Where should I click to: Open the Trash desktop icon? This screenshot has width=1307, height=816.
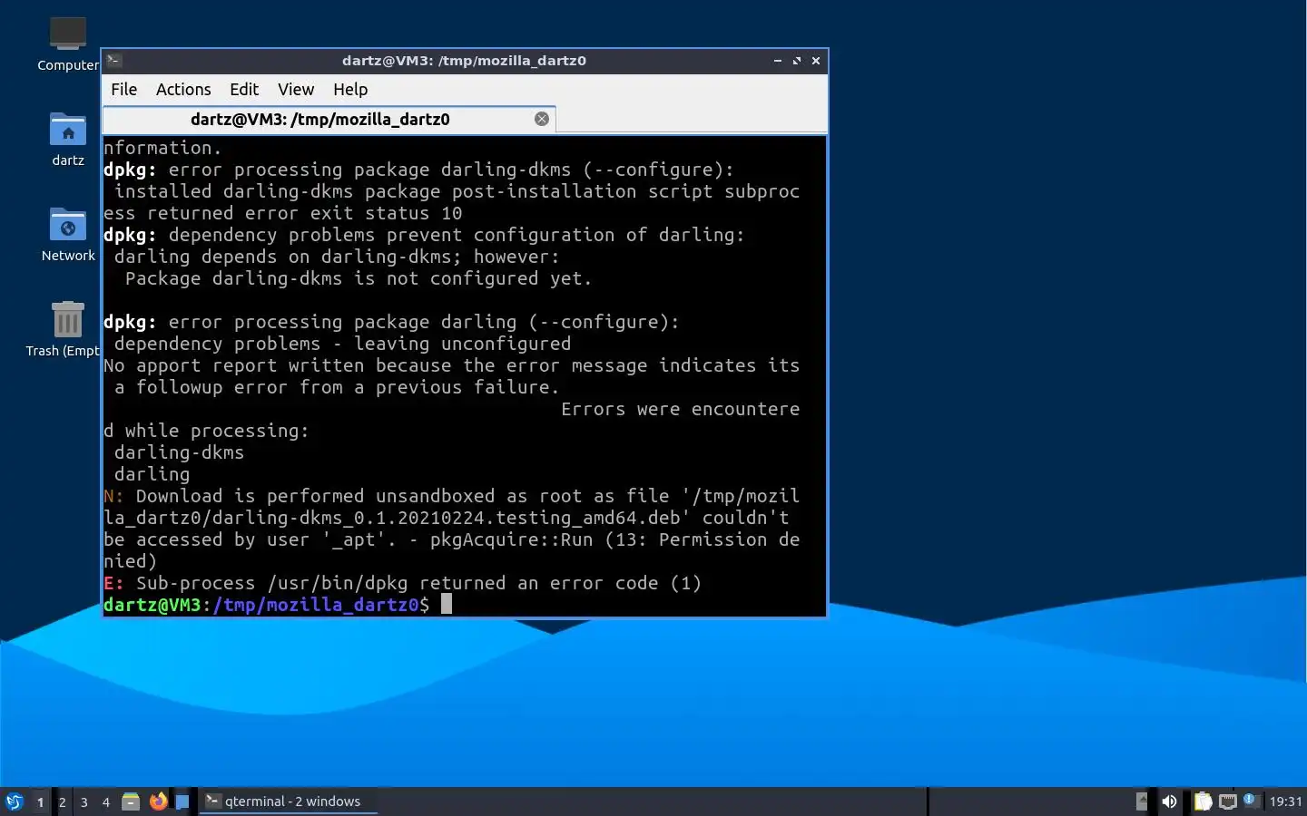pos(68,330)
